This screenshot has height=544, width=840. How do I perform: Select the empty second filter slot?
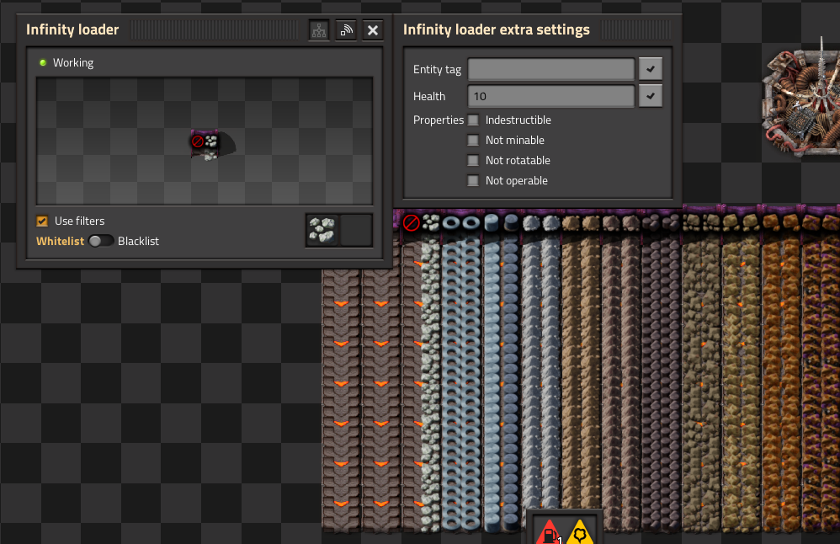[355, 230]
